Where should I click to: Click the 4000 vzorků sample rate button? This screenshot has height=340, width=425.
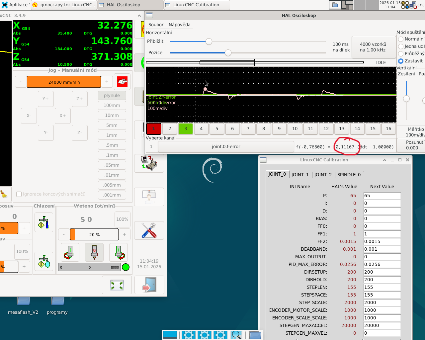373,47
